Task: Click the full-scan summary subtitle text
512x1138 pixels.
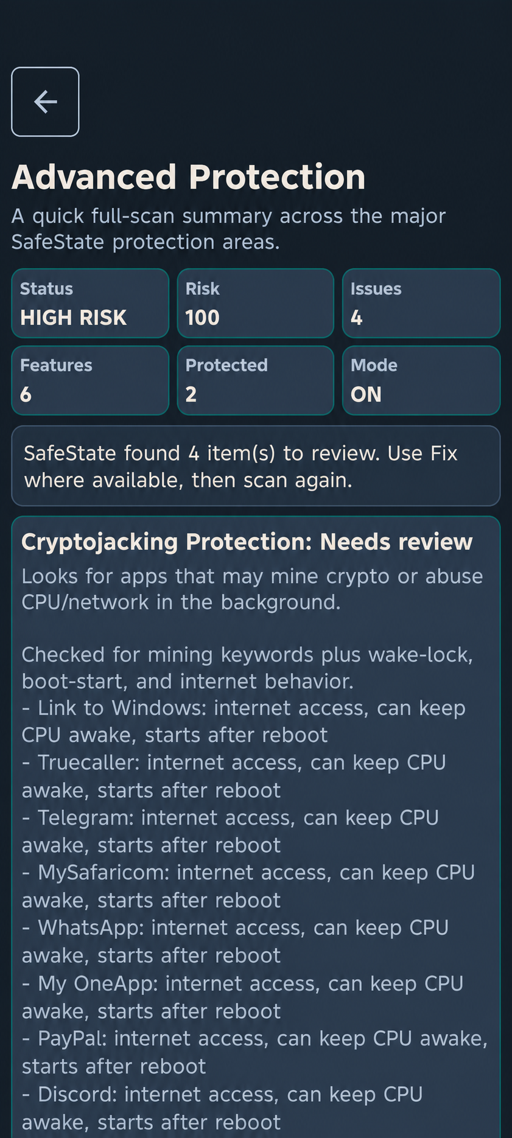Action: 228,229
